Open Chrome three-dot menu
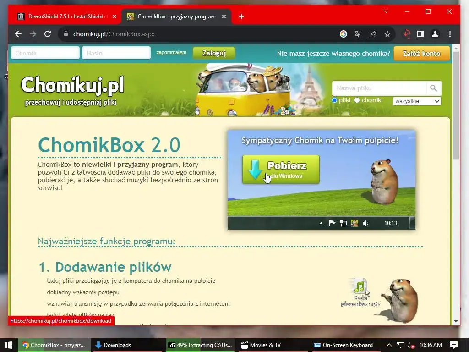This screenshot has height=352, width=469. click(x=450, y=34)
